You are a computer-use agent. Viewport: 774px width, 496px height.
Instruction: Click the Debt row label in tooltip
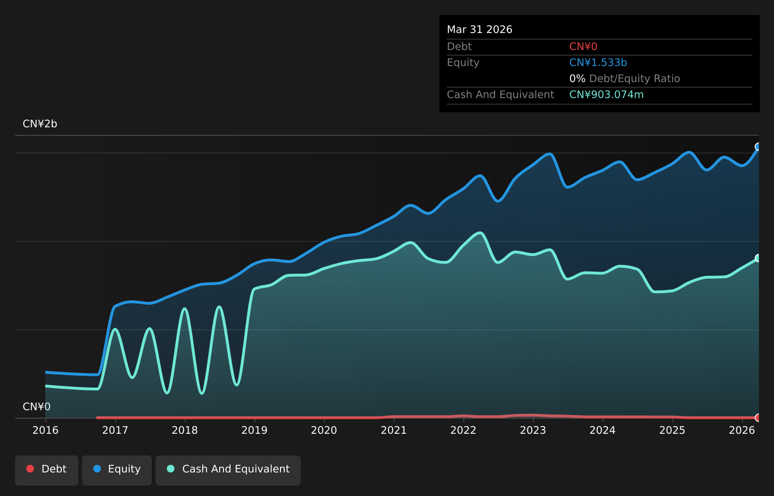click(x=459, y=47)
